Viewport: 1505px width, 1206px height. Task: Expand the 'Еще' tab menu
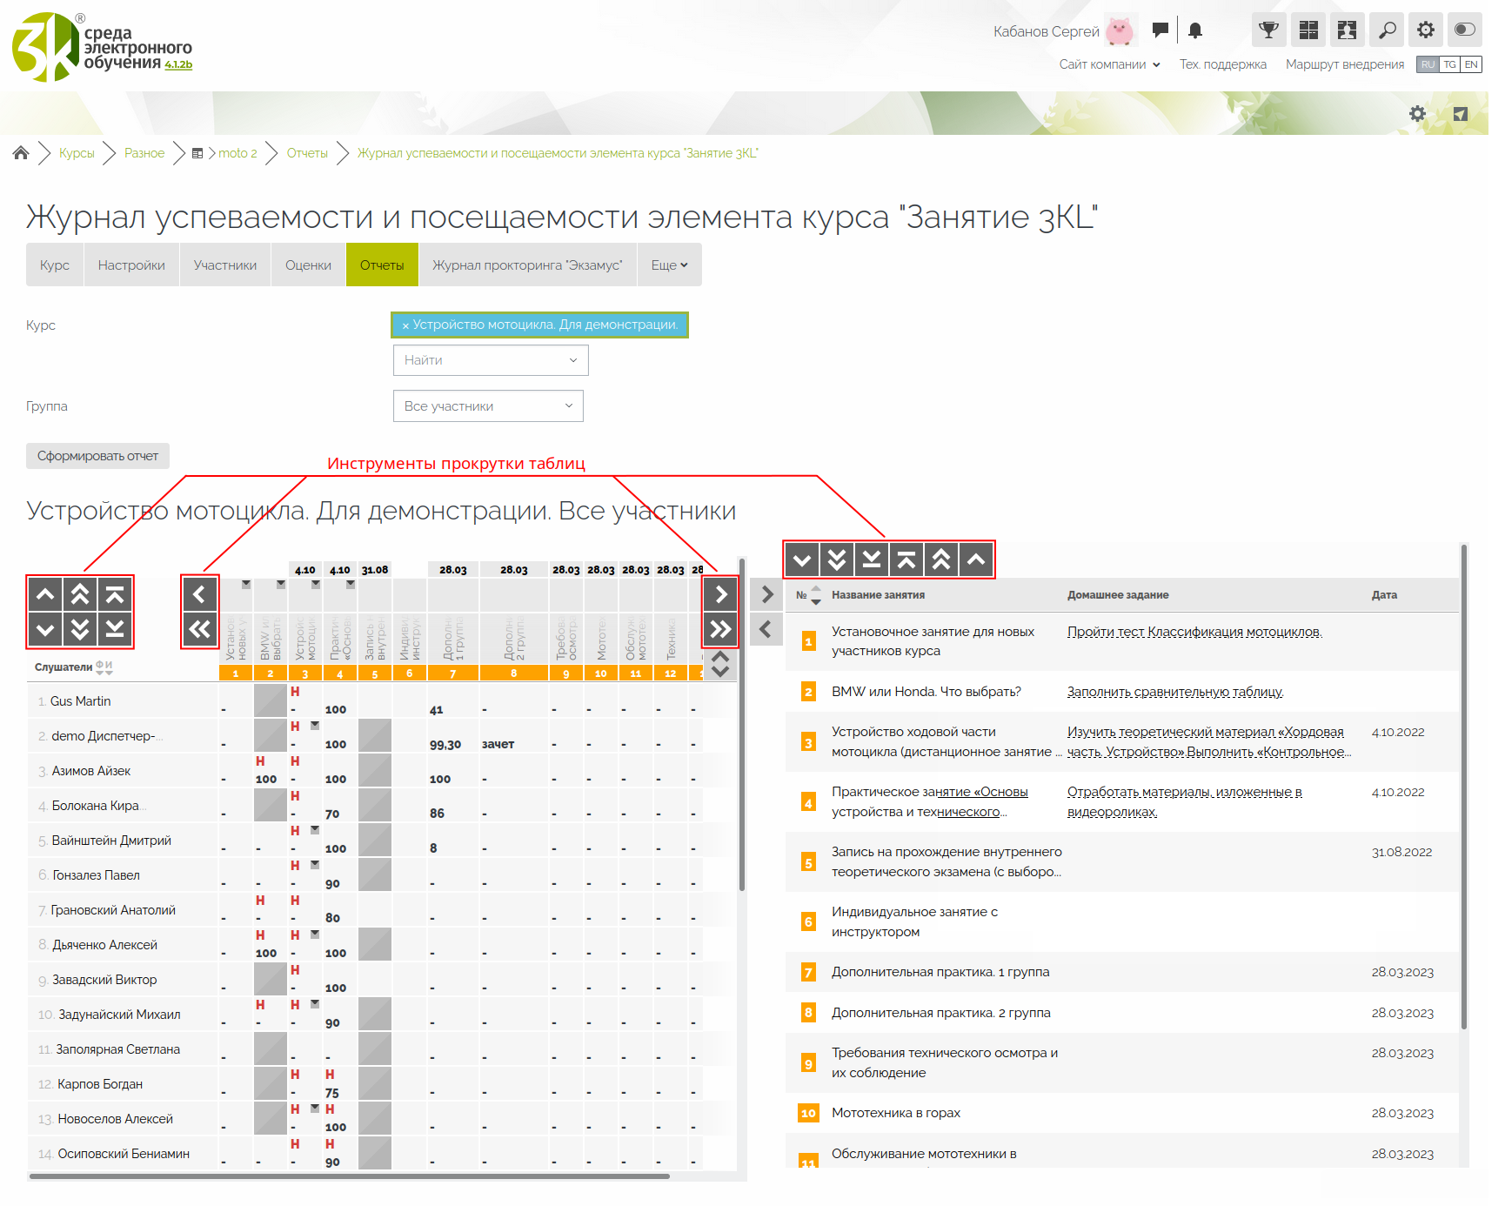(669, 265)
